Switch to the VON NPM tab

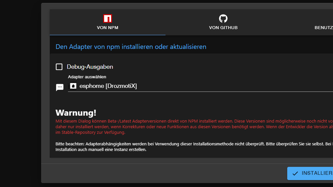pos(107,22)
